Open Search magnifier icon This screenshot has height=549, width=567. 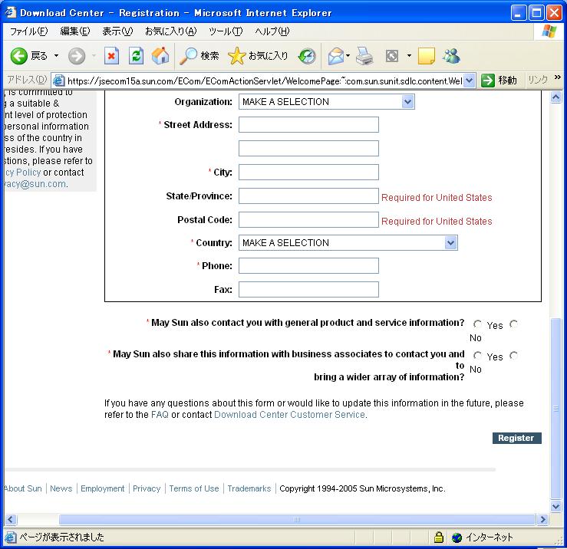[188, 56]
